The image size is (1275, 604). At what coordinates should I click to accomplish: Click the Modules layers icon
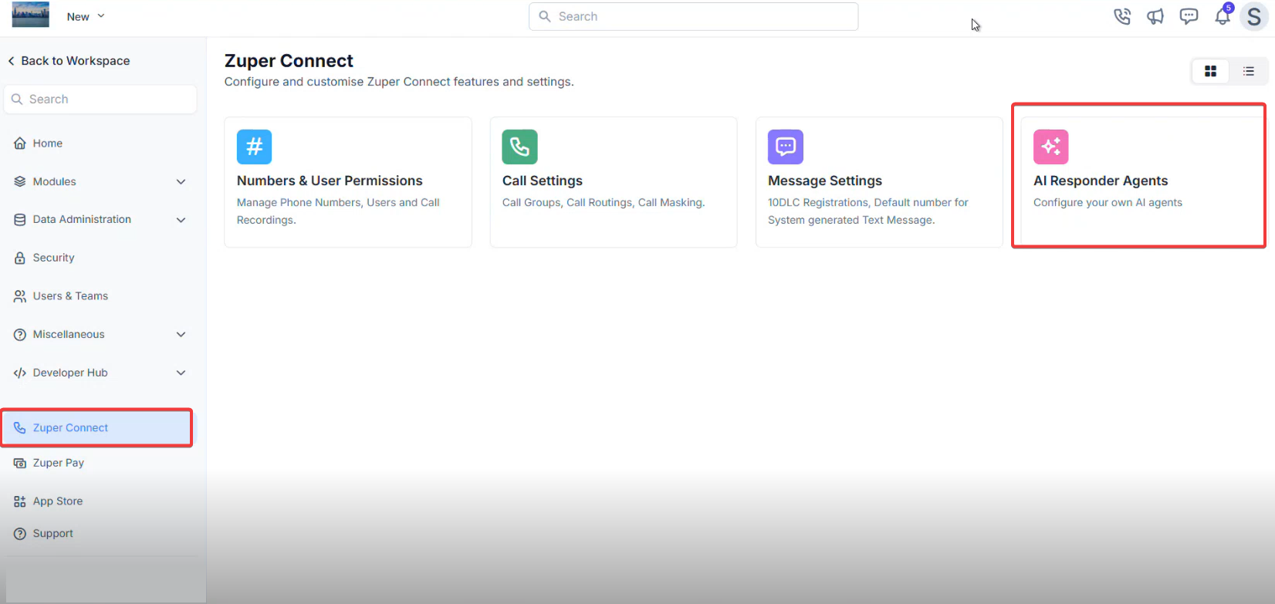point(20,182)
